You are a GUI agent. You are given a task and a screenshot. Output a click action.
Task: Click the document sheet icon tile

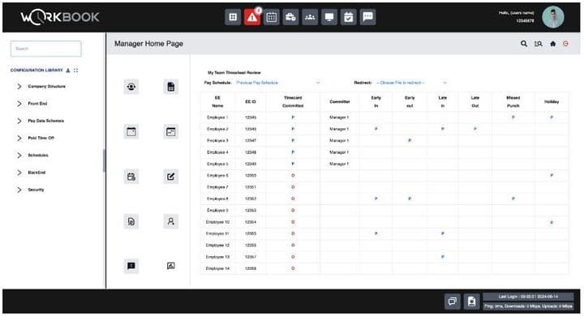pos(170,87)
